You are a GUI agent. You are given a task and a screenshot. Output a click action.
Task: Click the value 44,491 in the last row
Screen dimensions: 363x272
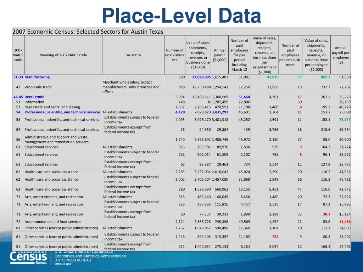pyautogui.click(x=345, y=246)
